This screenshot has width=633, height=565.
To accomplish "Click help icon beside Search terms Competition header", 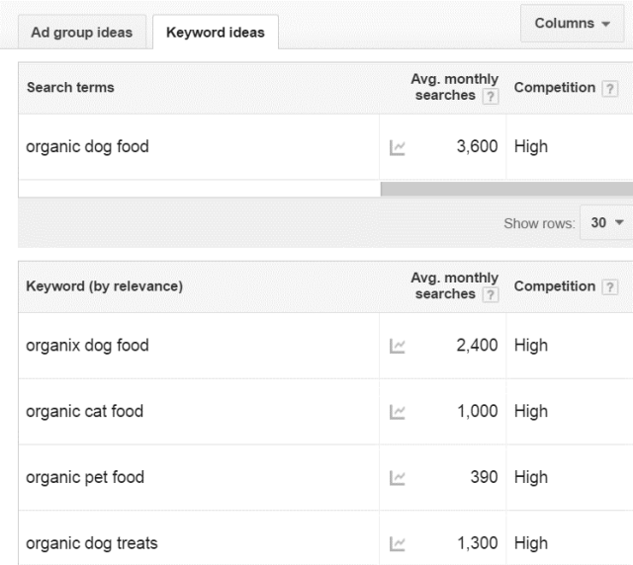I will [x=609, y=88].
